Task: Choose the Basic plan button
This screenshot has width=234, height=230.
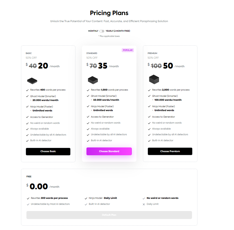Action: pyautogui.click(x=48, y=151)
